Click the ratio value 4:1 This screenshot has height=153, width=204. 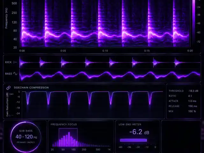(190, 96)
